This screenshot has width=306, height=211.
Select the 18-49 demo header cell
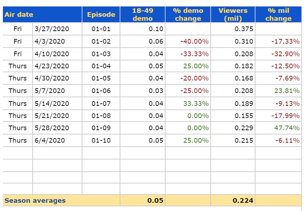point(142,15)
